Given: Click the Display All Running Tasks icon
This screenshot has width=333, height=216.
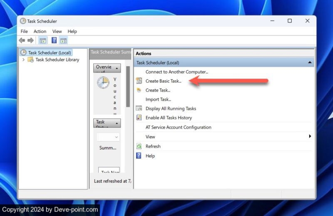Looking at the screenshot, I should pyautogui.click(x=139, y=109).
